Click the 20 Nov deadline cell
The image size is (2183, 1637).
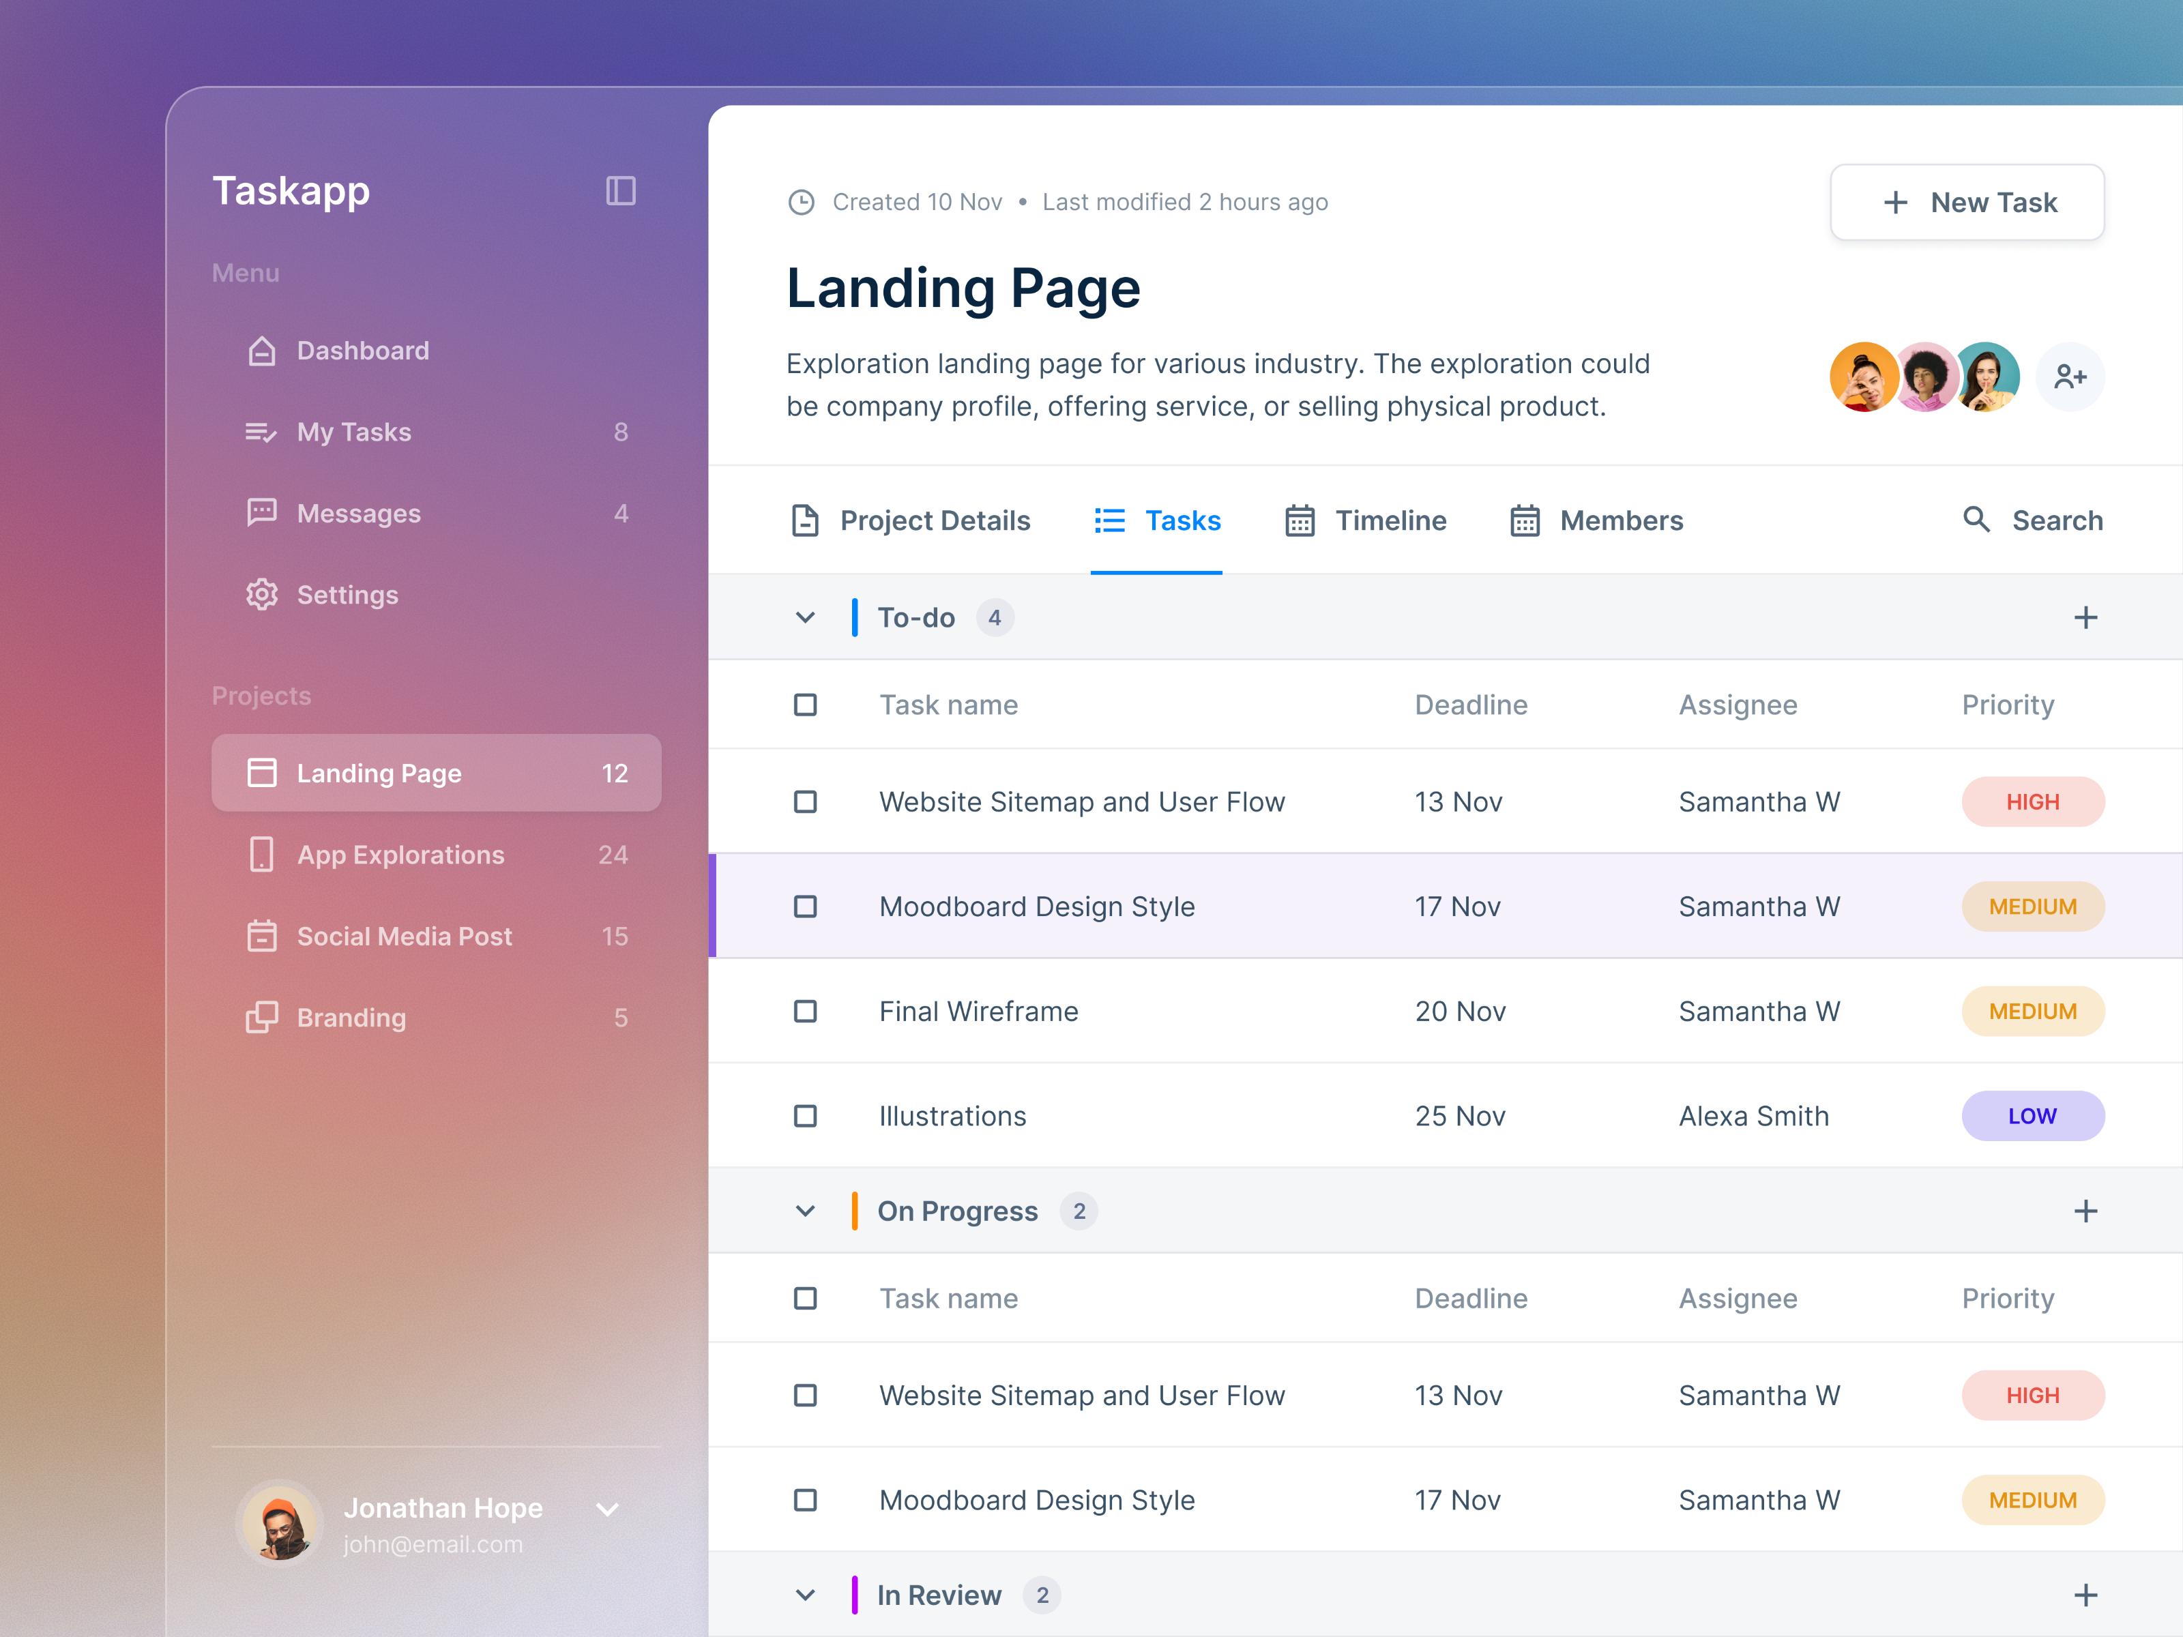click(x=1460, y=1010)
